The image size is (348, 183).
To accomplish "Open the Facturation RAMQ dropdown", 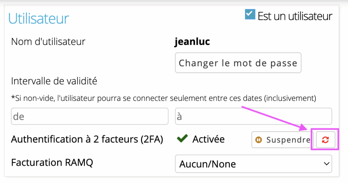I will pyautogui.click(x=254, y=164).
